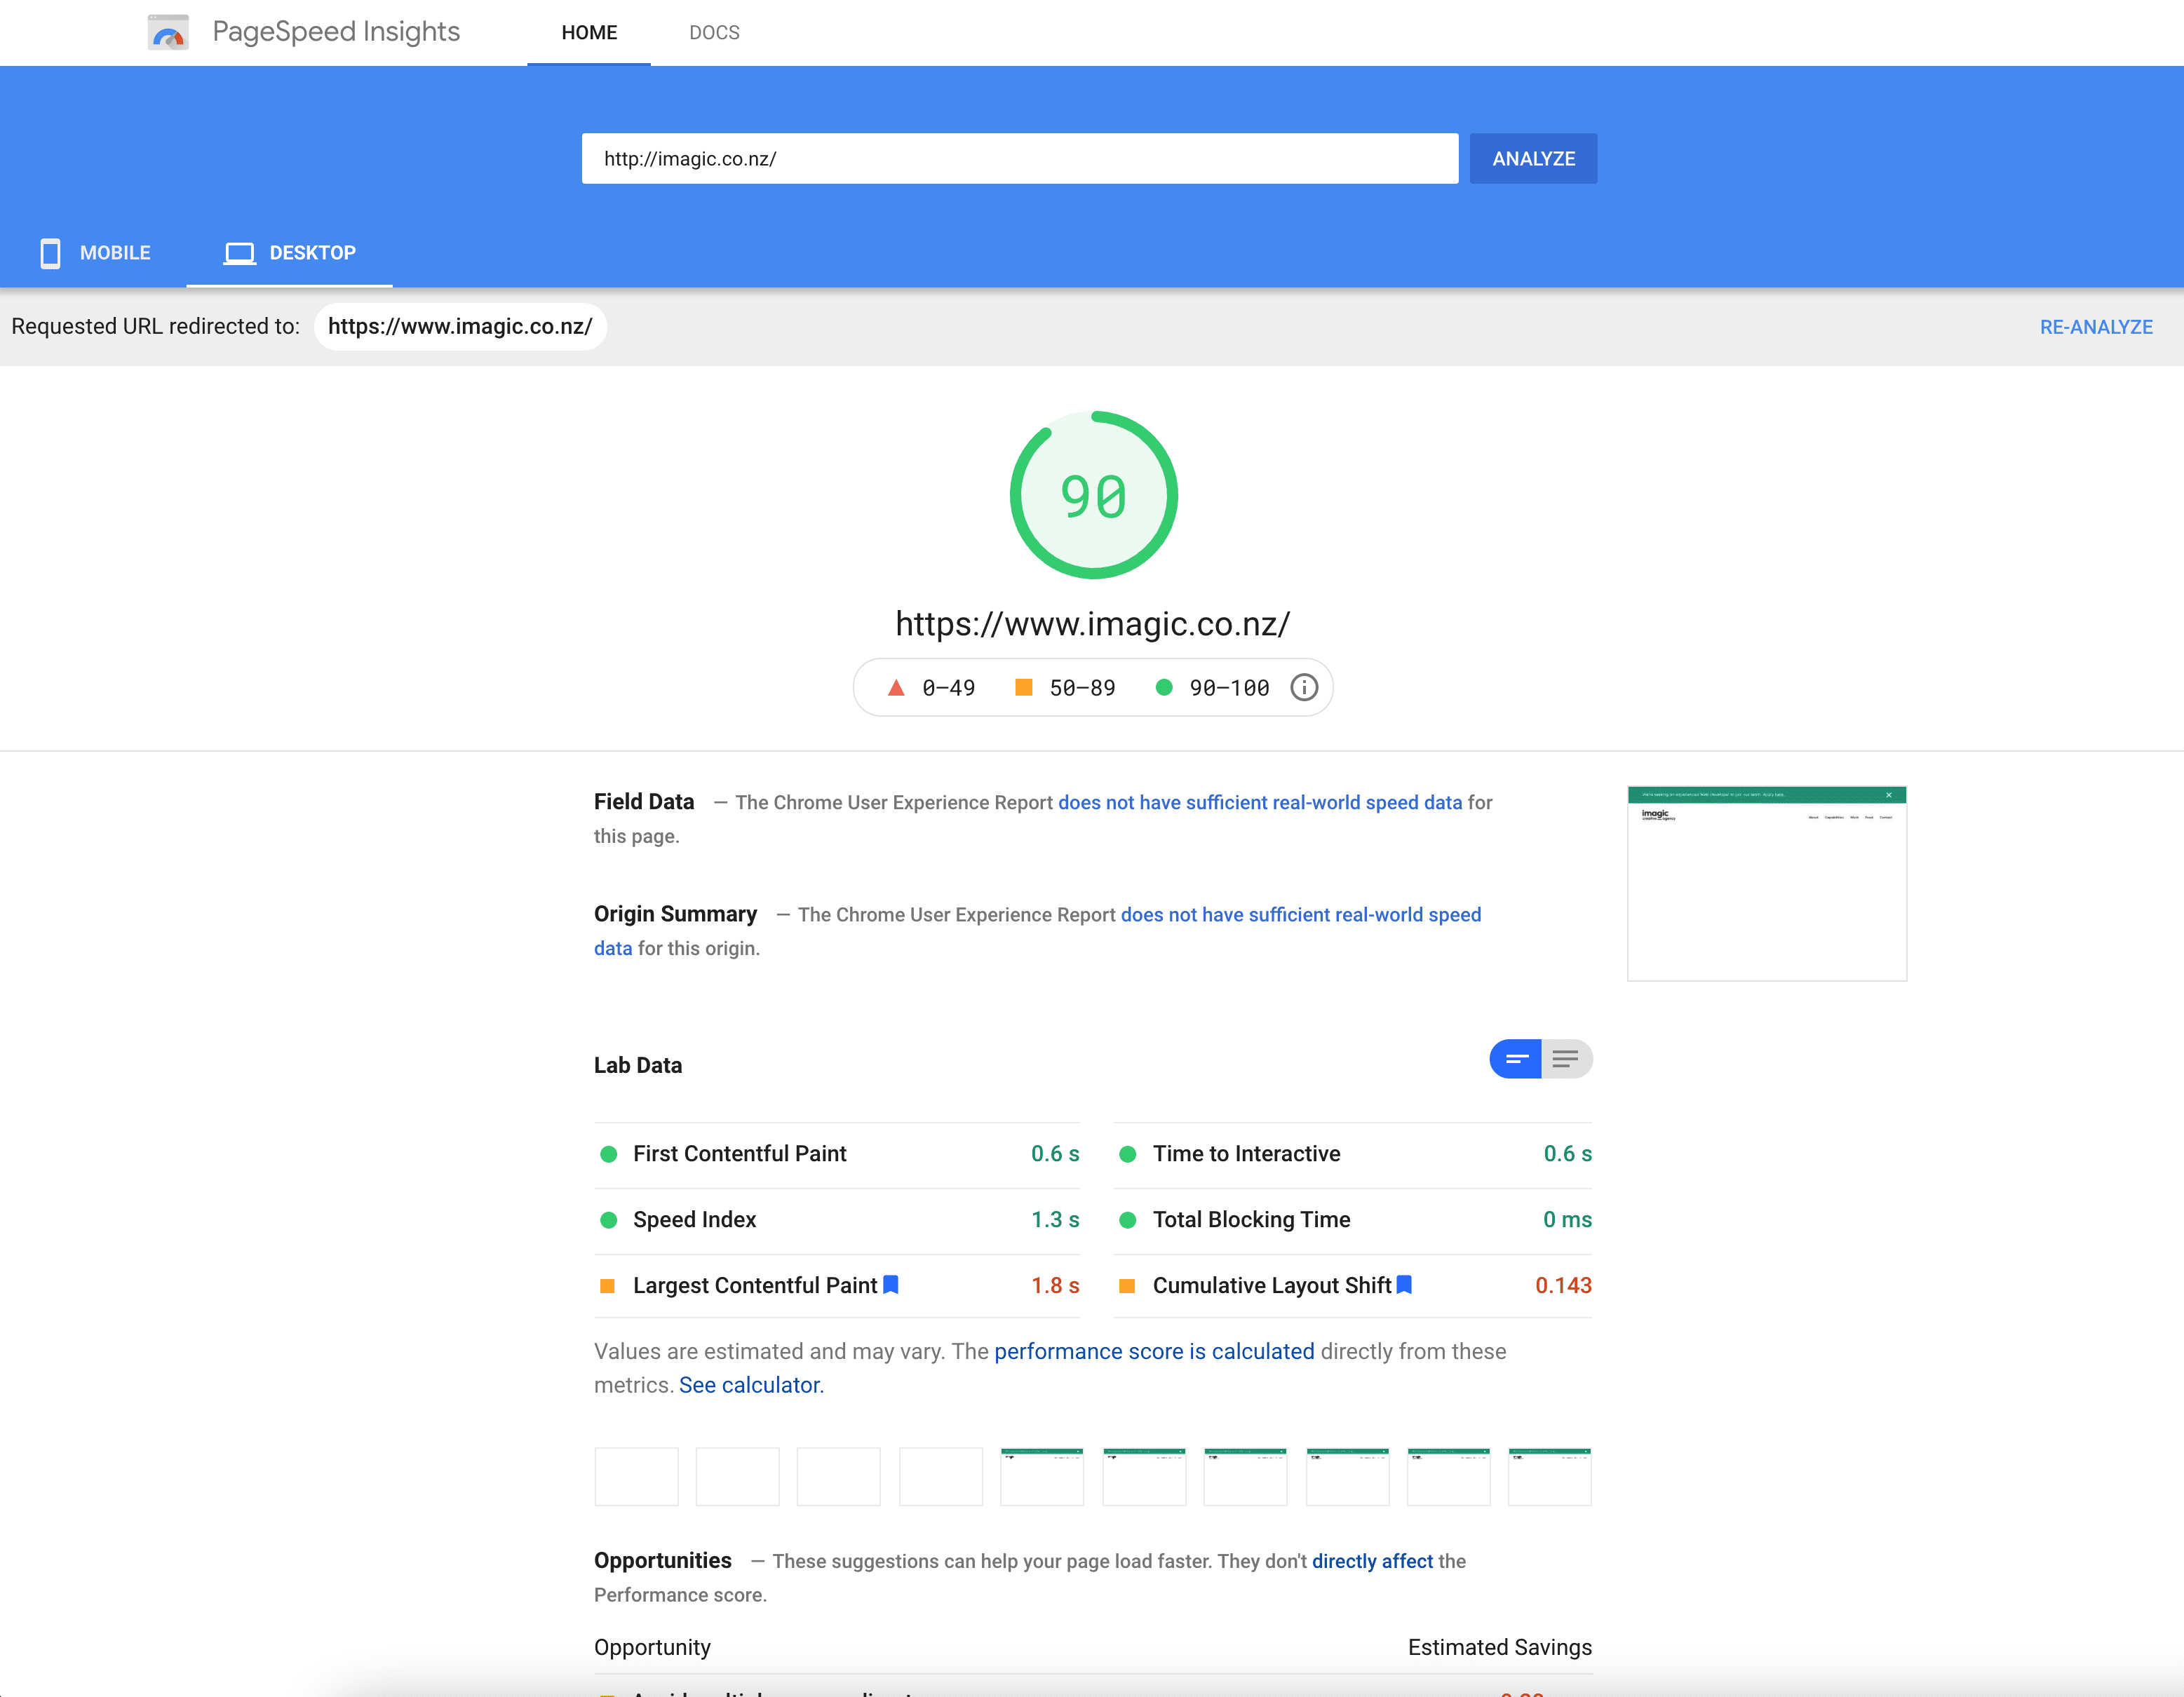Screen dimensions: 2184x1697
Task: Switch Lab Data to expanded description view
Action: pos(1566,1059)
